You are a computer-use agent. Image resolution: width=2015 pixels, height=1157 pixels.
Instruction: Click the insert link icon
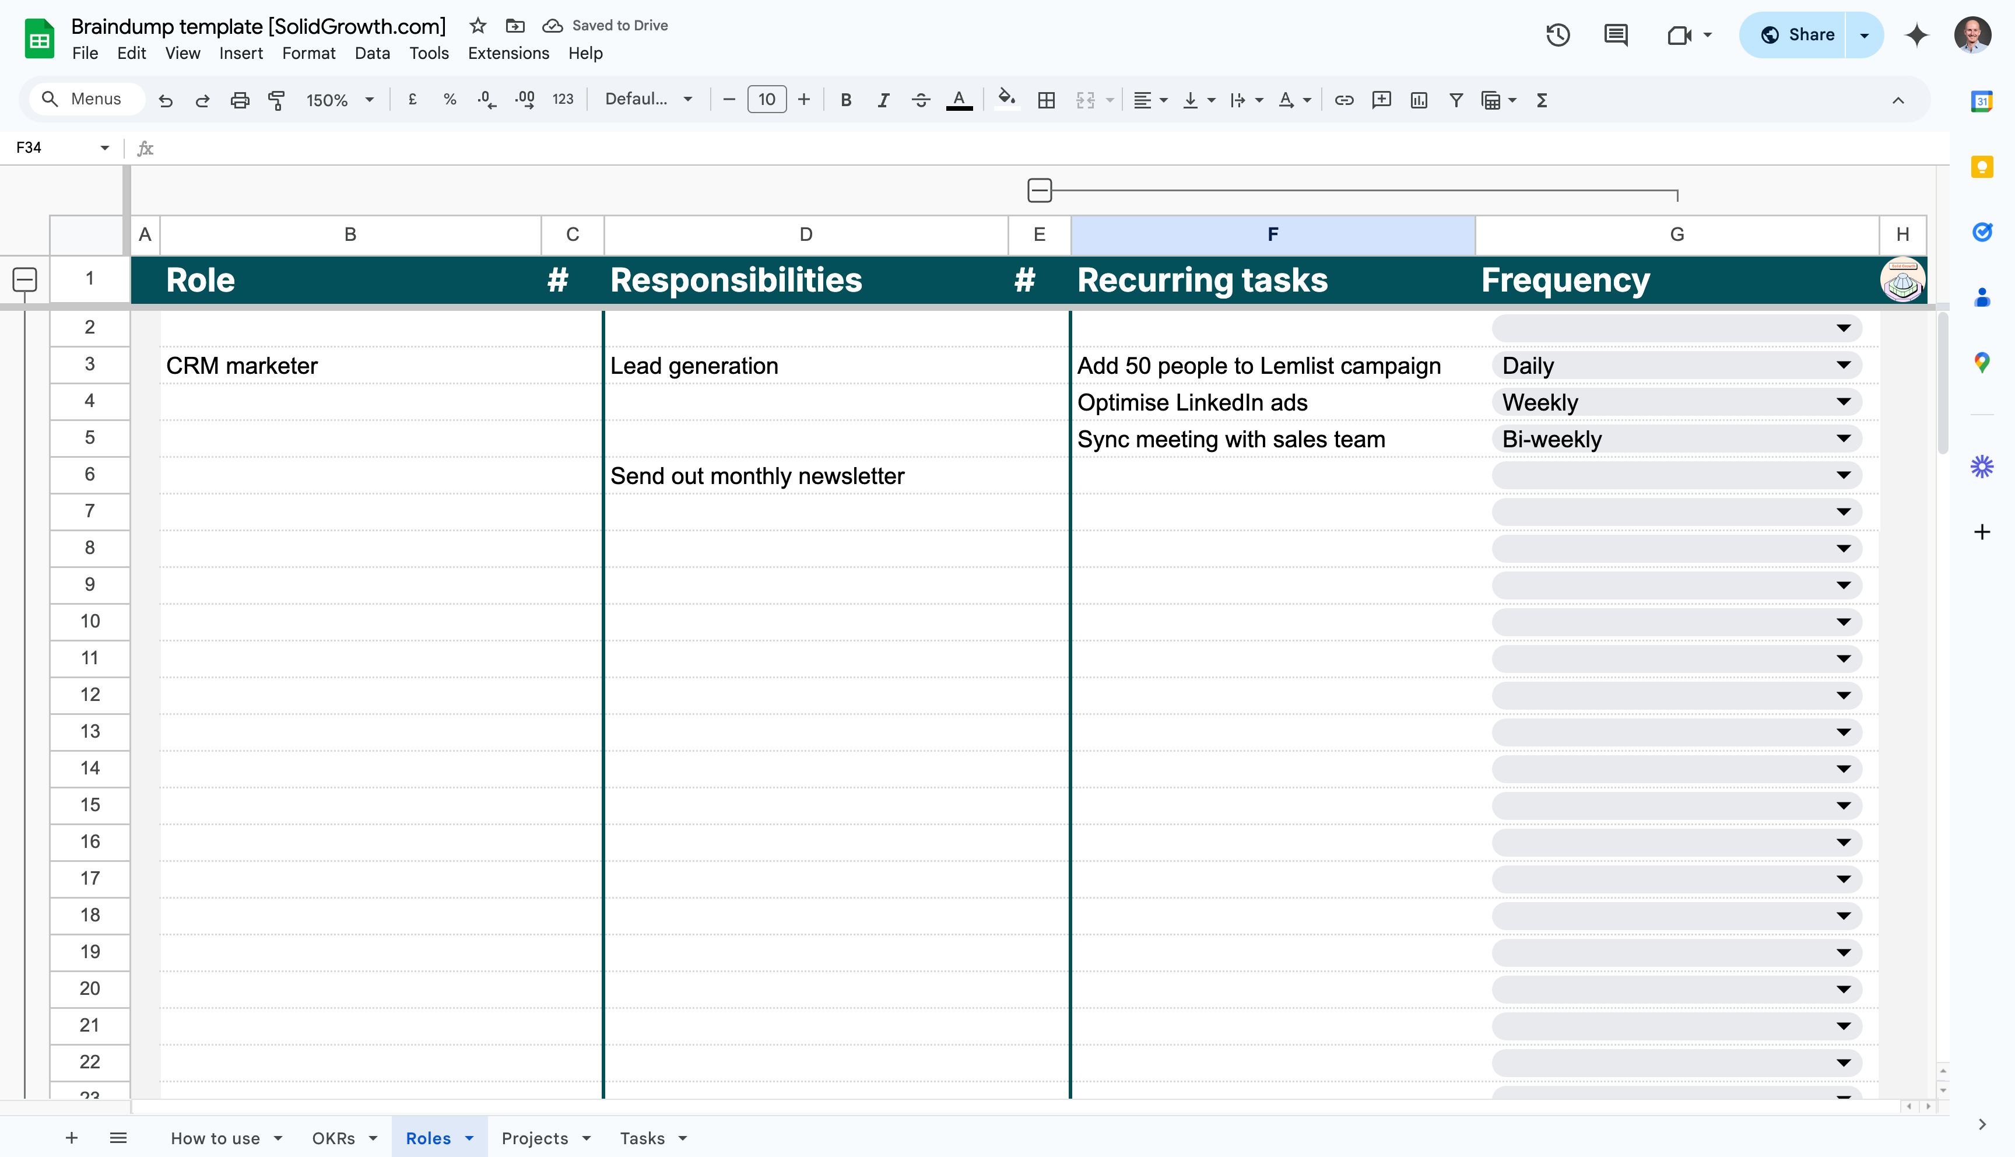pos(1344,100)
